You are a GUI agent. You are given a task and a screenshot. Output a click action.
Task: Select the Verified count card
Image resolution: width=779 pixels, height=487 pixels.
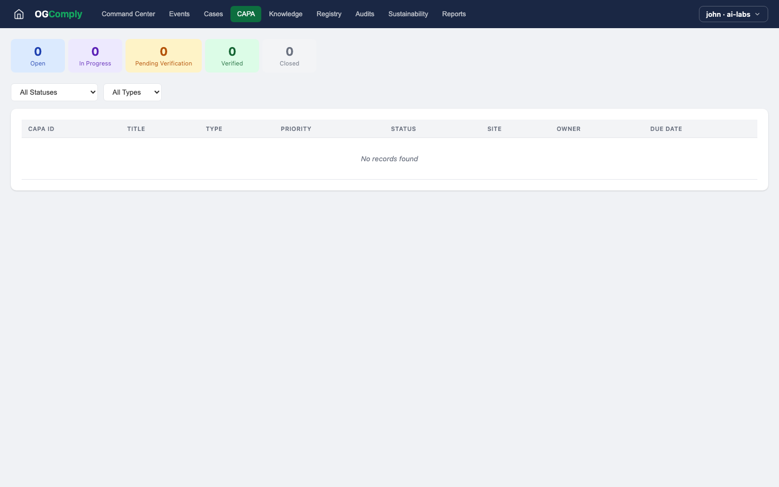click(232, 56)
